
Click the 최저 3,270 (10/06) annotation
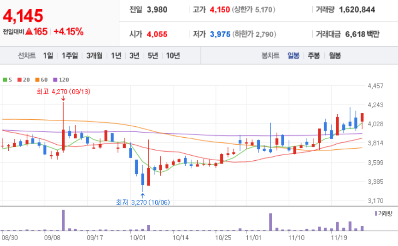pyautogui.click(x=143, y=202)
